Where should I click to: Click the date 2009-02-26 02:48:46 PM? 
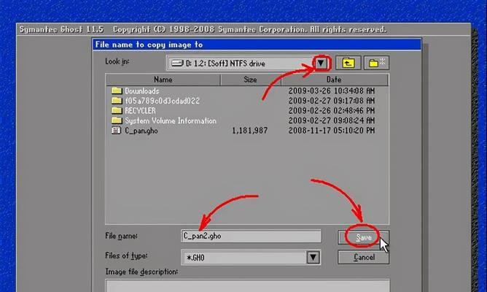pyautogui.click(x=332, y=111)
